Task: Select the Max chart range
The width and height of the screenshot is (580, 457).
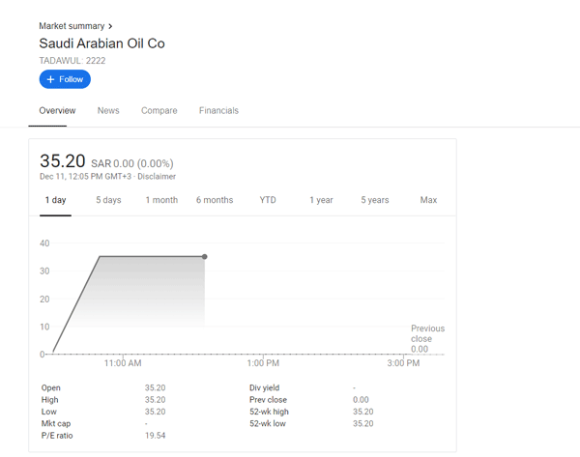Action: [428, 200]
